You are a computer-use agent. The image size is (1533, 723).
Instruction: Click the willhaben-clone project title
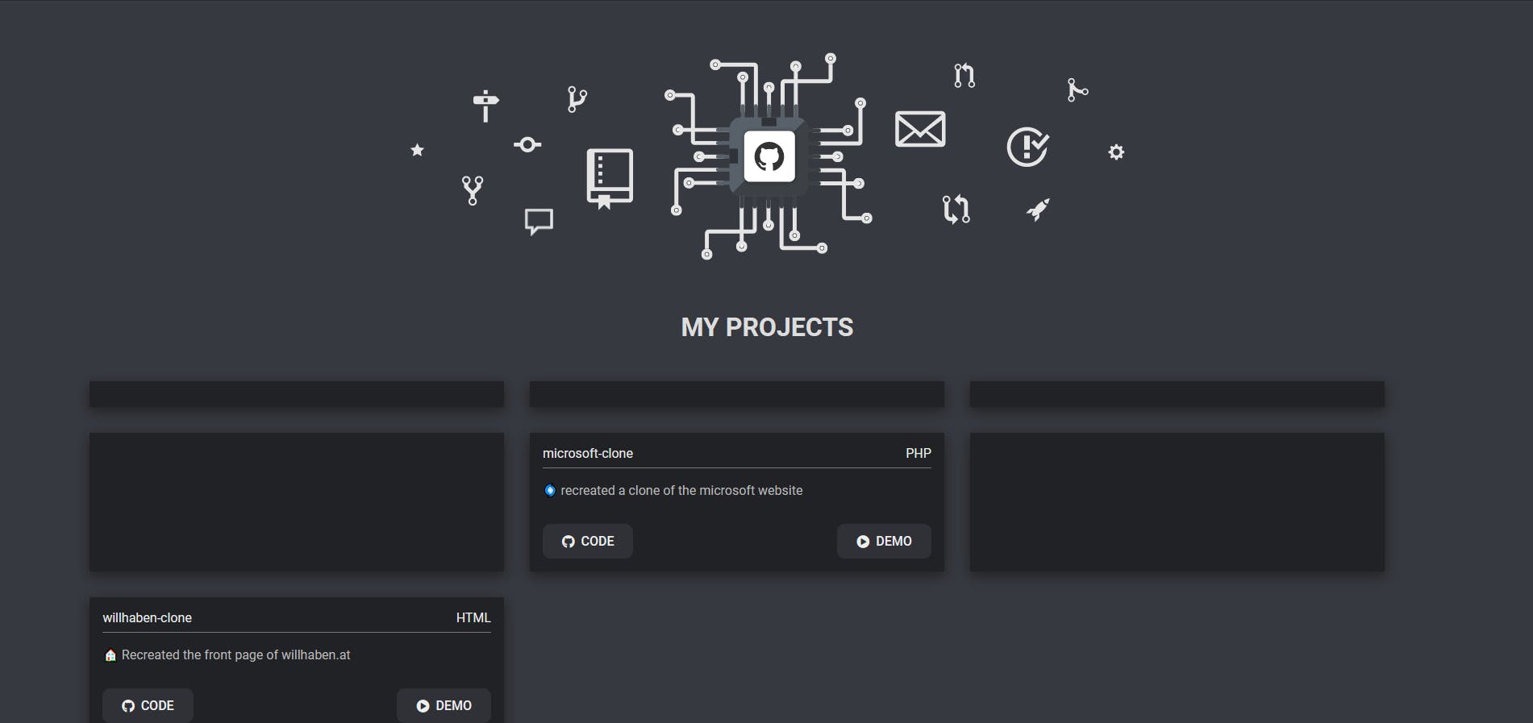click(147, 617)
